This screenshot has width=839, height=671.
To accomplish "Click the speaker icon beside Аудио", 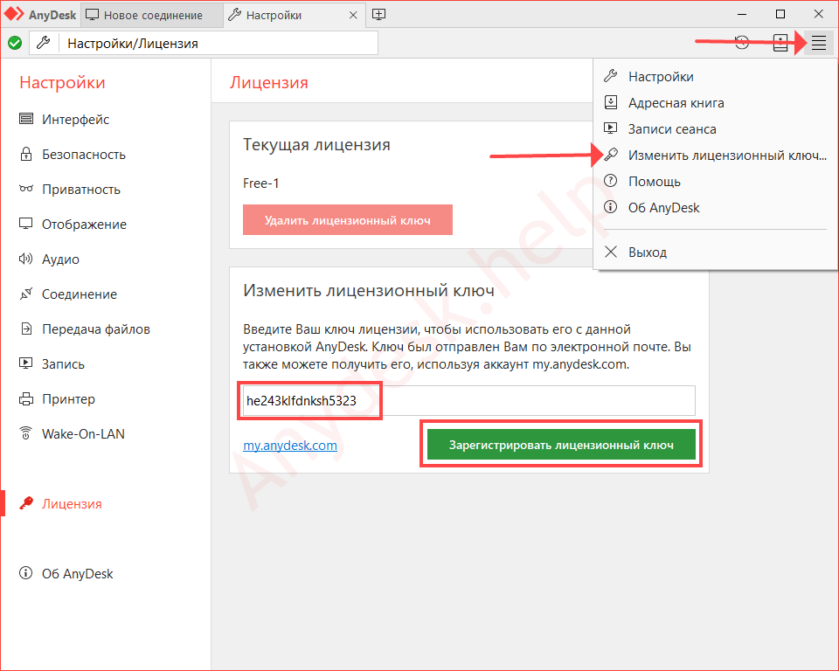I will (x=25, y=259).
